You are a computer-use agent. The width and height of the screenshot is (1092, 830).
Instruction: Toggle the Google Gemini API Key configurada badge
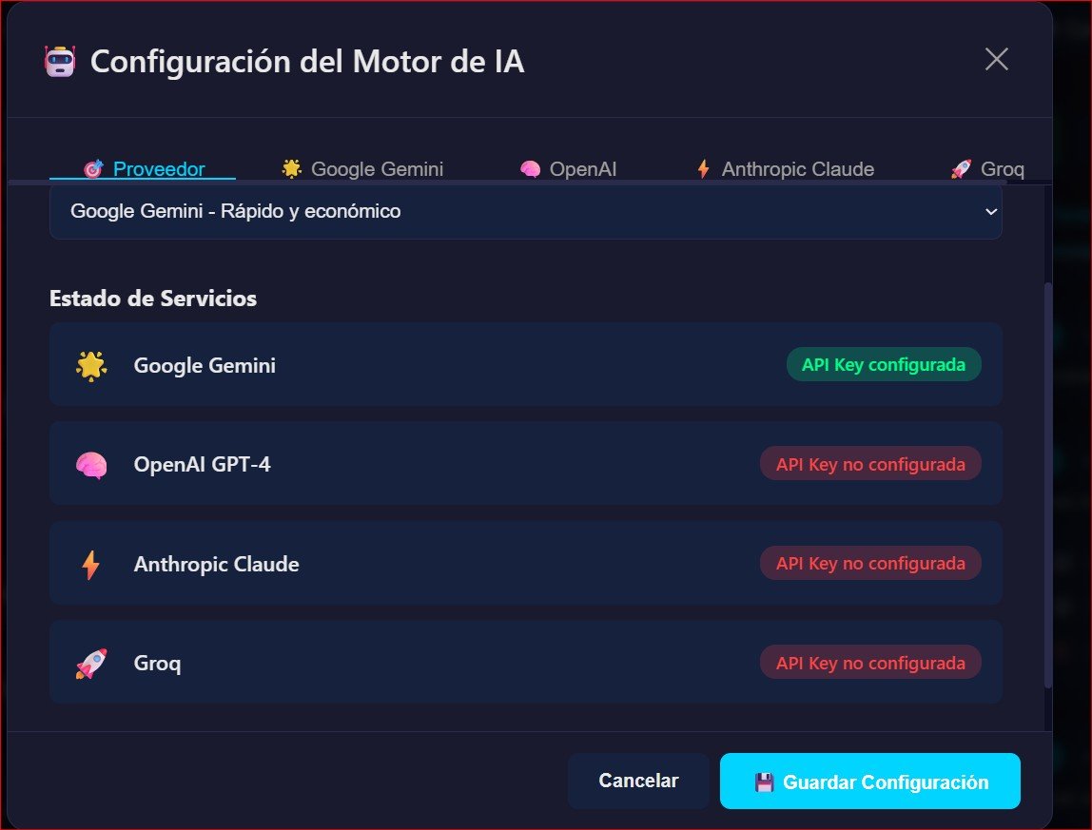click(883, 364)
